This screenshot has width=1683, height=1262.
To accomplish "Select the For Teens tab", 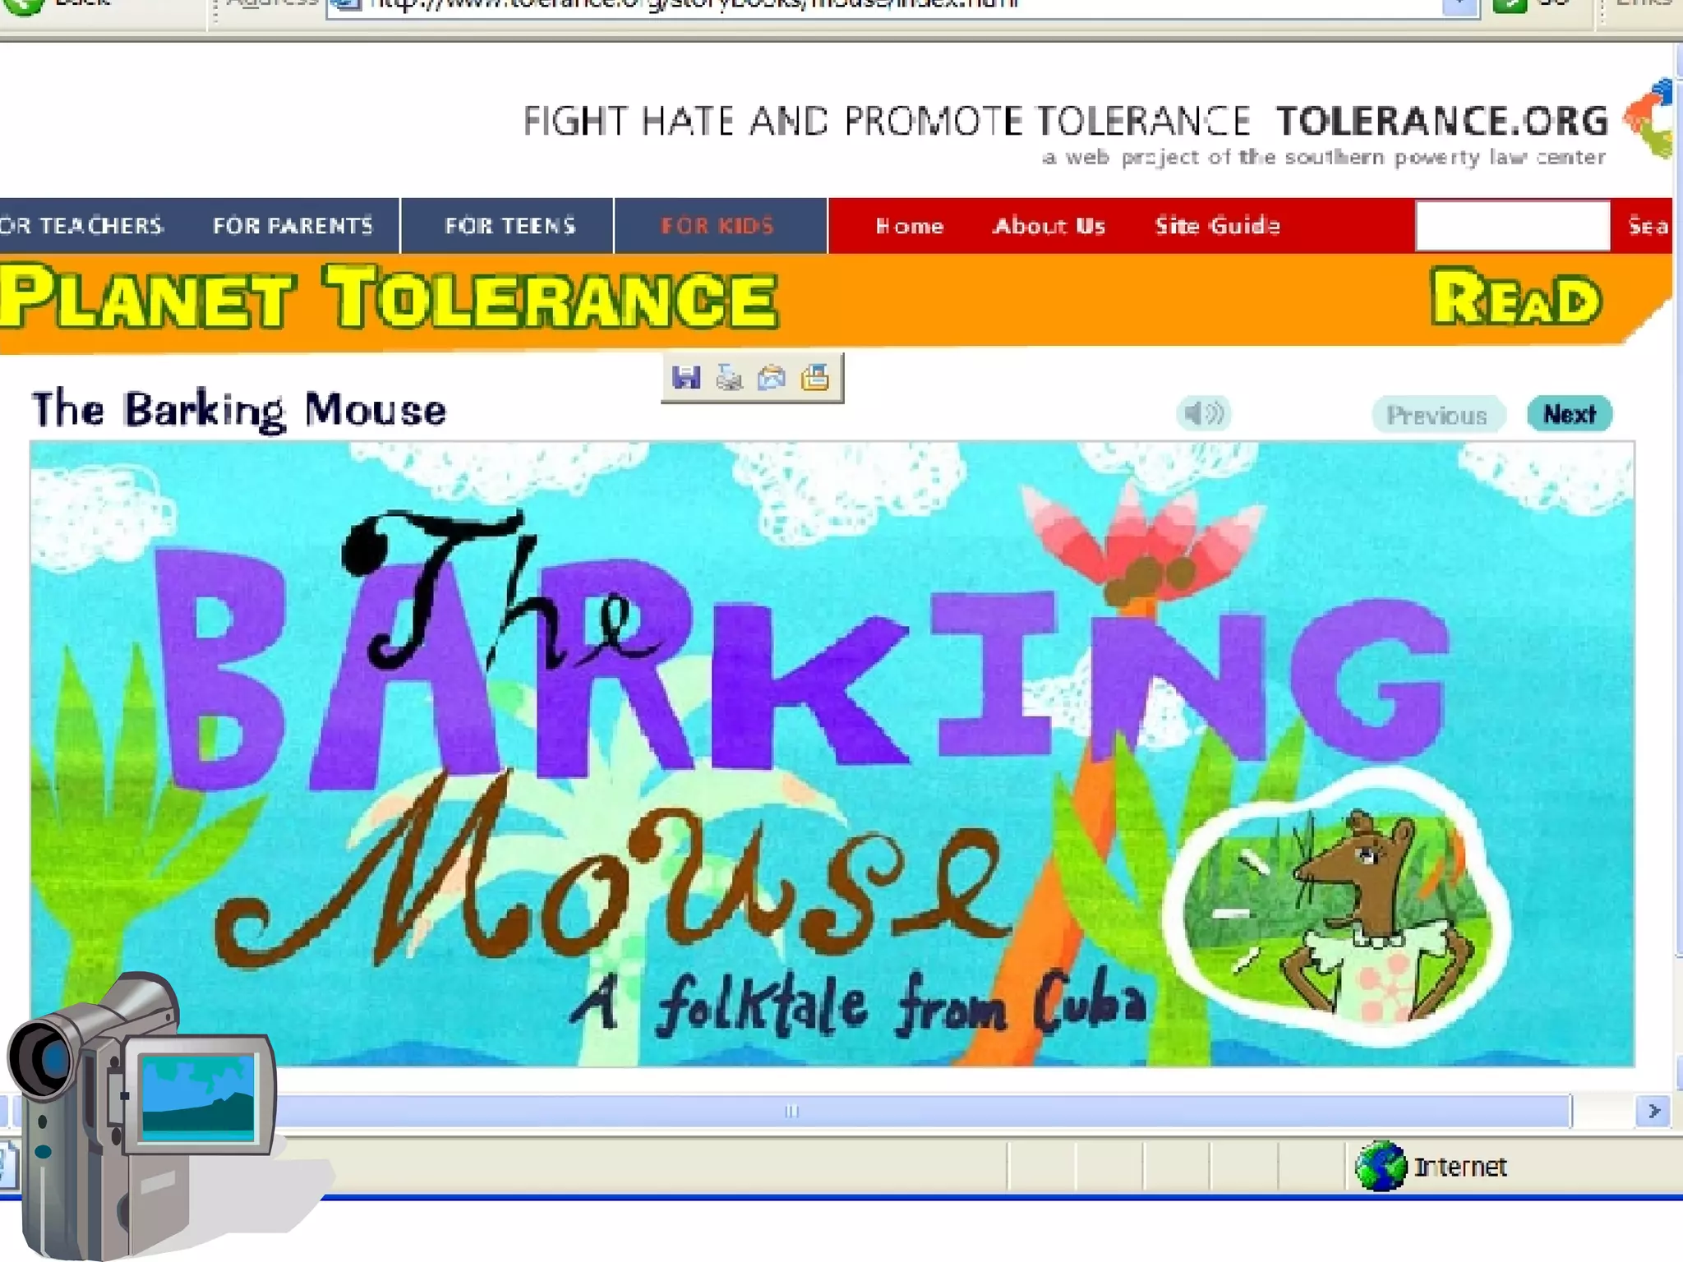I will [510, 226].
